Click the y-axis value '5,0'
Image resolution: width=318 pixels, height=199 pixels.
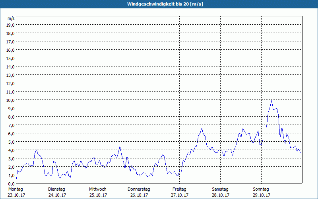coord(12,142)
